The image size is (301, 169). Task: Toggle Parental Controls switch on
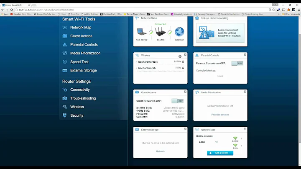(x=237, y=64)
